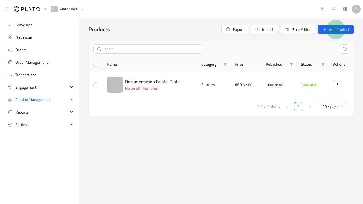
Task: Select all products header checkbox
Action: click(x=96, y=64)
